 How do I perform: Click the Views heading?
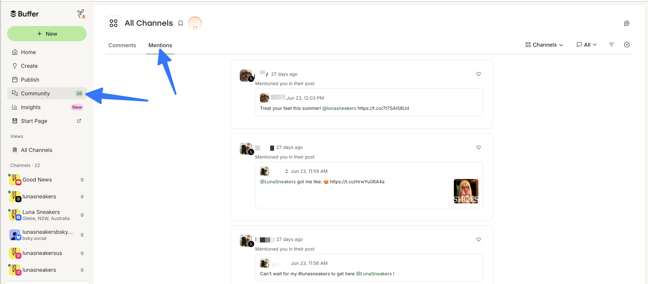click(x=17, y=136)
